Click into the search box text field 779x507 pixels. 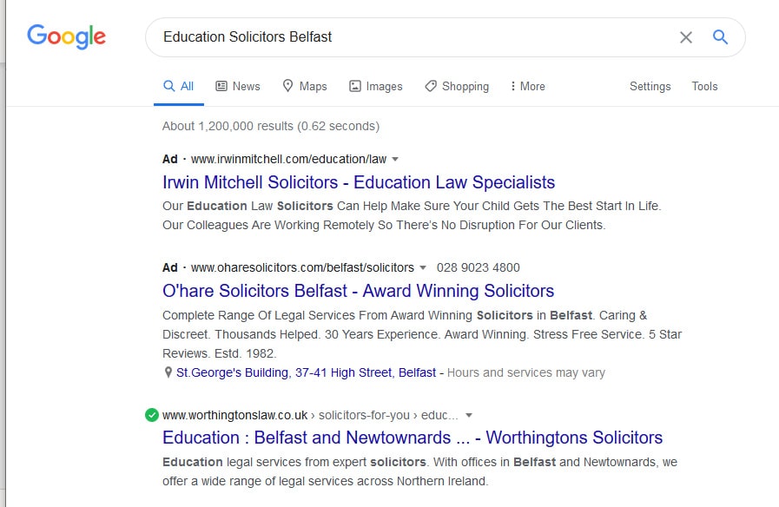click(418, 37)
